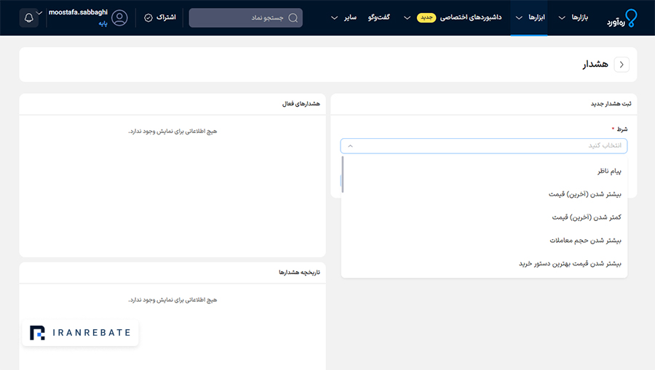Focus the جستجو نماد search field

[246, 18]
